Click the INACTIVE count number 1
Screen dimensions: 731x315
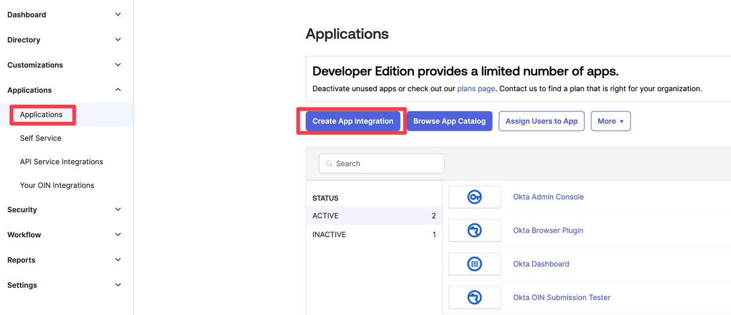coord(434,235)
